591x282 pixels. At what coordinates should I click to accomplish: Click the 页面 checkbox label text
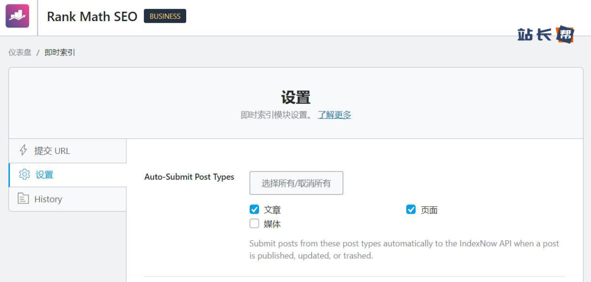point(429,210)
